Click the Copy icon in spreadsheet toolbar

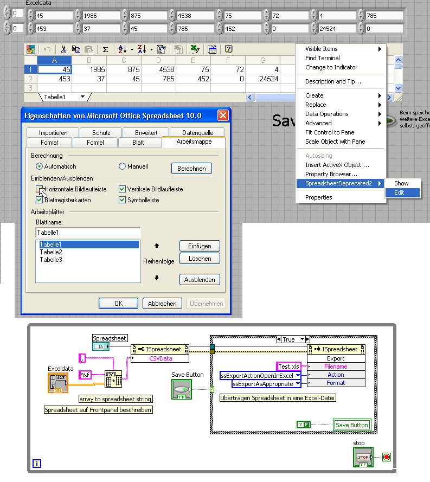point(76,49)
